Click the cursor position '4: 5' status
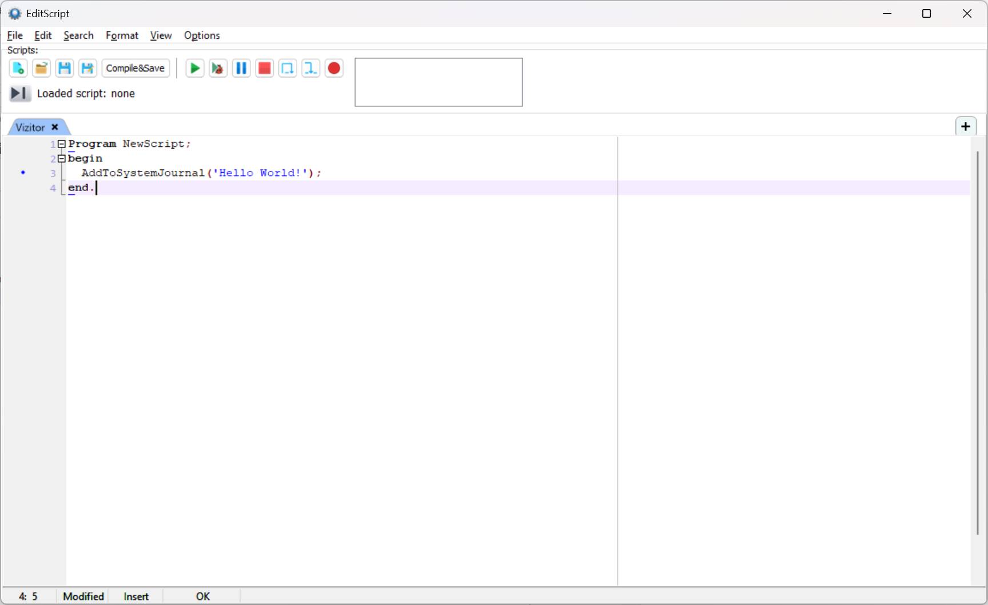 point(28,596)
